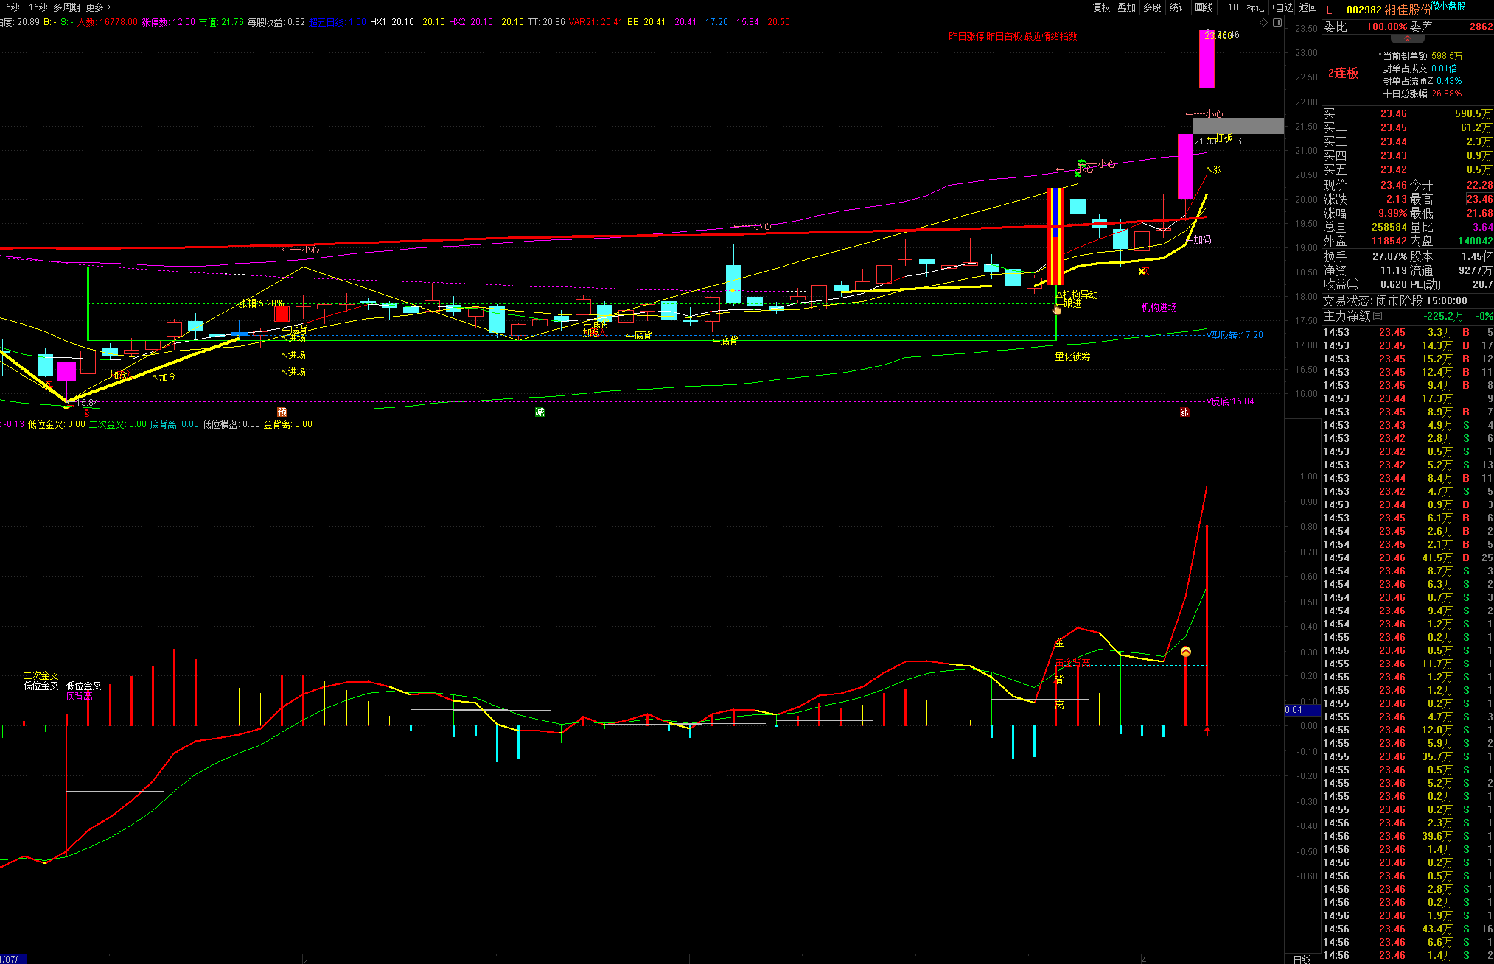Image resolution: width=1494 pixels, height=964 pixels.
Task: Select the 15秒 period tab
Action: coord(38,7)
